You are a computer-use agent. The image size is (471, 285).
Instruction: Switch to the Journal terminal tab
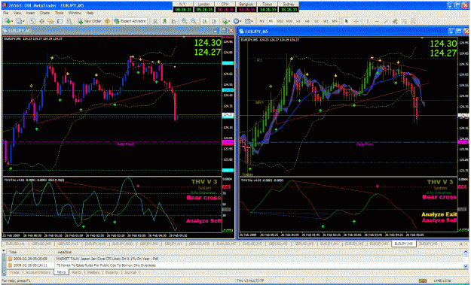(130, 272)
